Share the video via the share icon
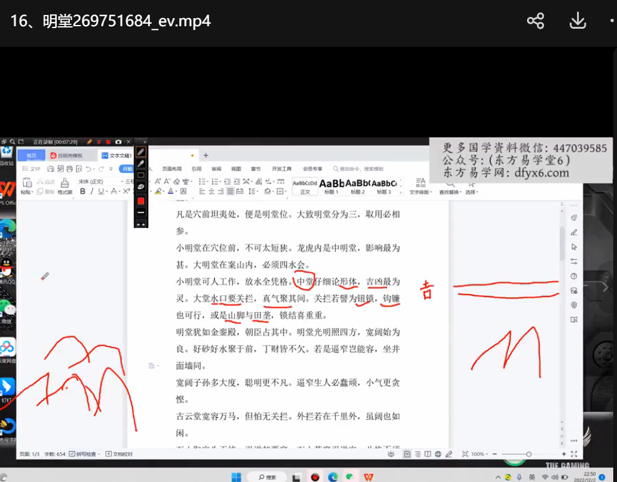 point(535,21)
